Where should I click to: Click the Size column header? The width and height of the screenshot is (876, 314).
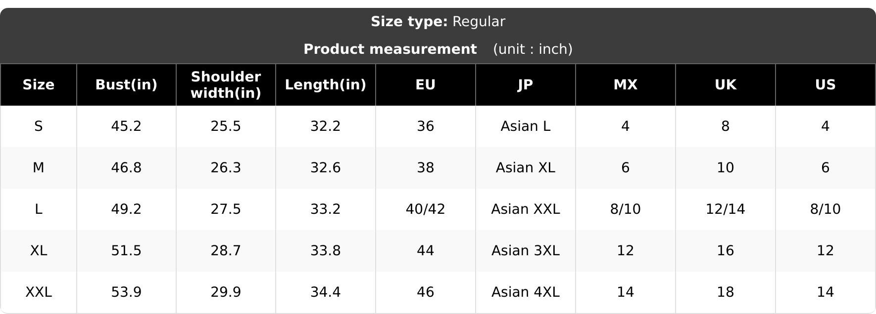click(x=39, y=85)
